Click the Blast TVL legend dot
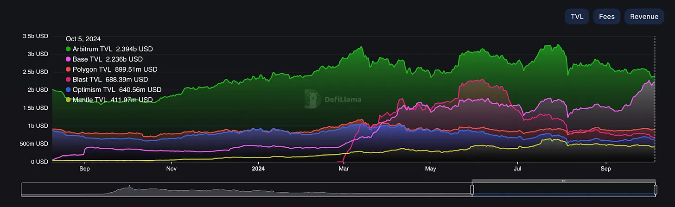The width and height of the screenshot is (675, 207). coord(69,80)
